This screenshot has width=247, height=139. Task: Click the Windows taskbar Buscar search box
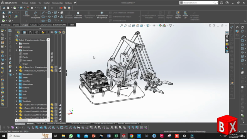click(x=30, y=136)
